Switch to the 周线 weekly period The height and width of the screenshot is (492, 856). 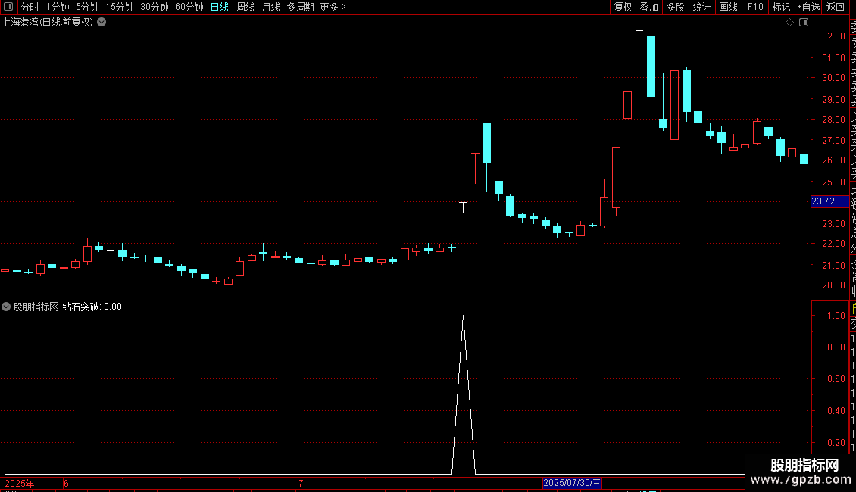point(245,7)
